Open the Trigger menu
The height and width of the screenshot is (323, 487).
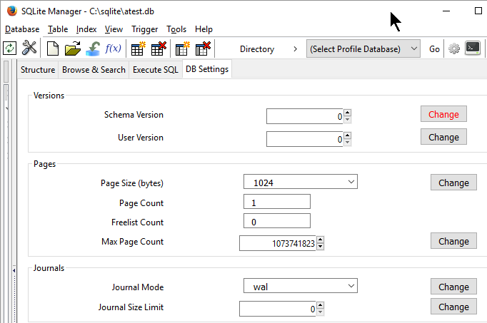pos(144,29)
